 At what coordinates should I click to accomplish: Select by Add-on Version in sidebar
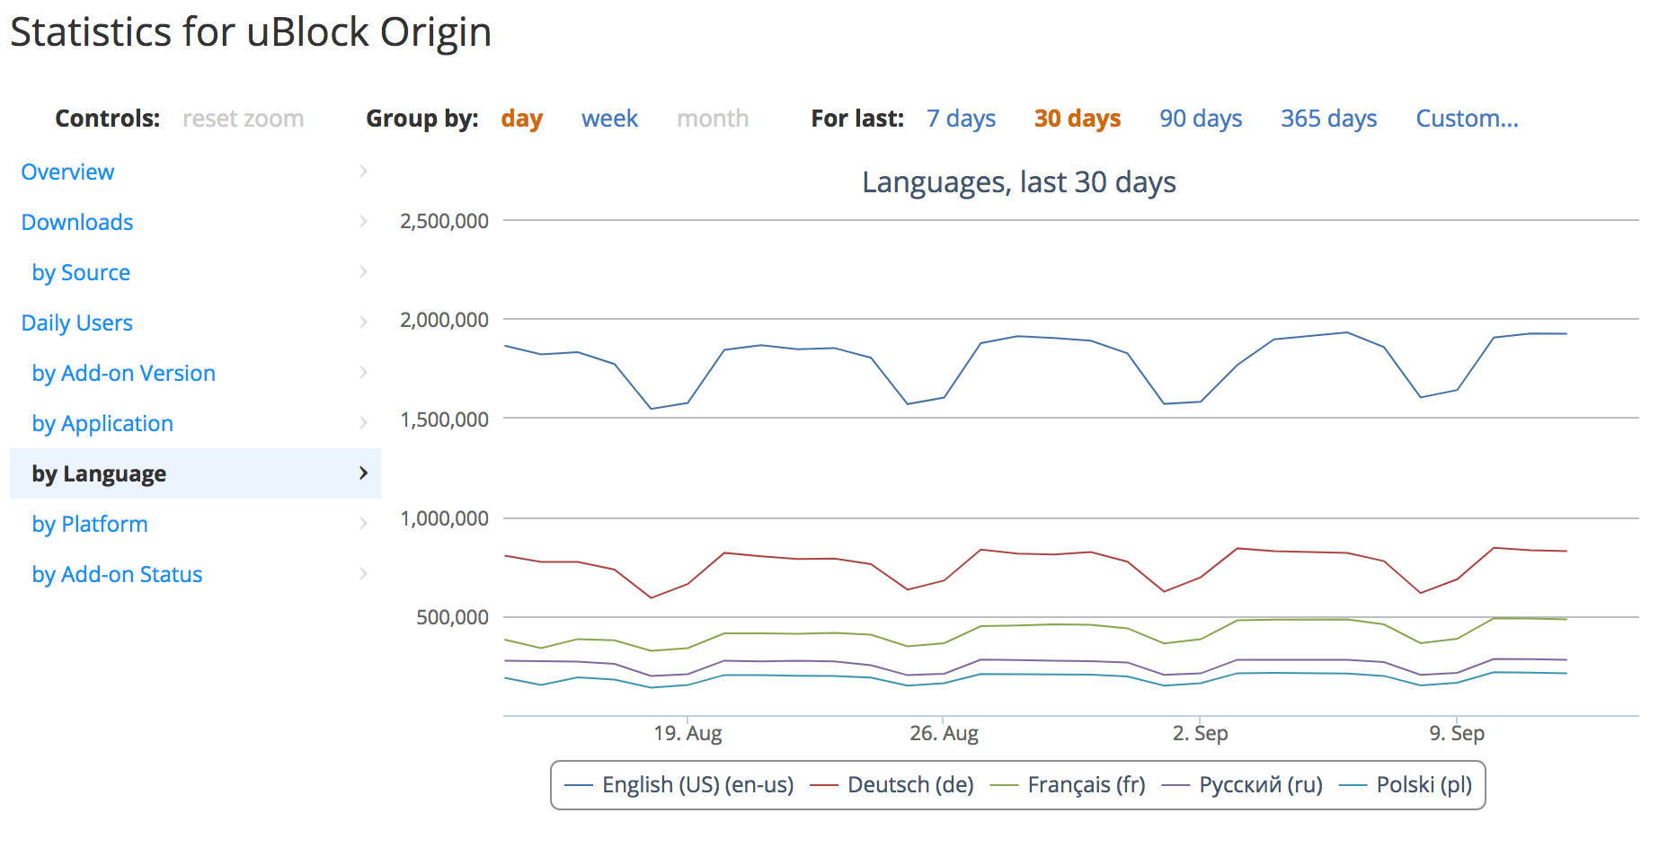point(124,373)
